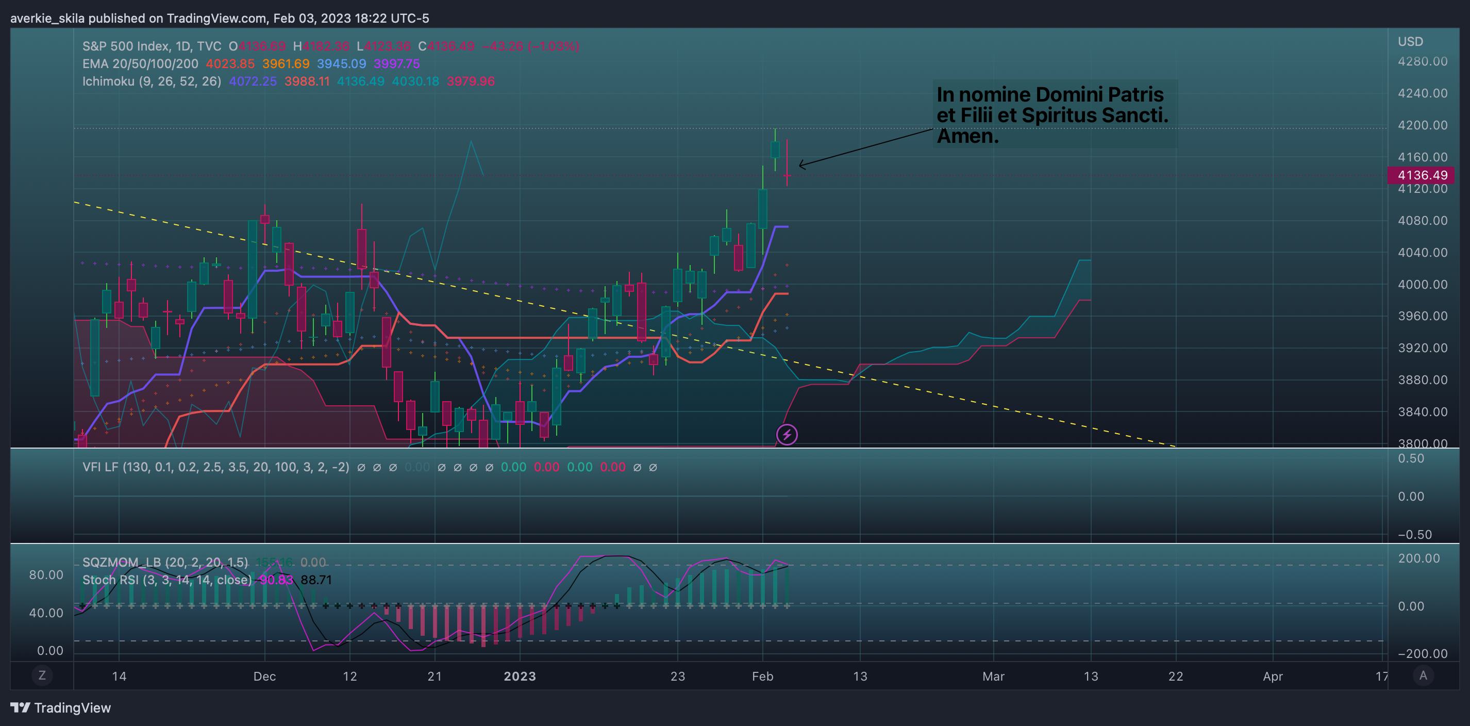
Task: Click the EMA 50 value 3961.69
Action: pyautogui.click(x=286, y=64)
